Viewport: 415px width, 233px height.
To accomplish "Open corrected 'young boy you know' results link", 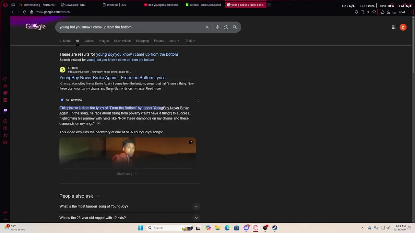I will click(137, 54).
